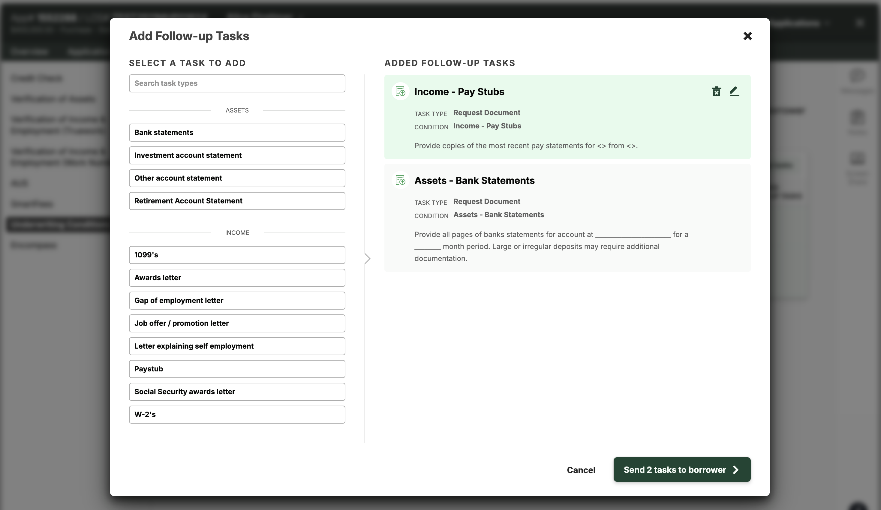
Task: Add the Bank statements task
Action: coord(237,133)
